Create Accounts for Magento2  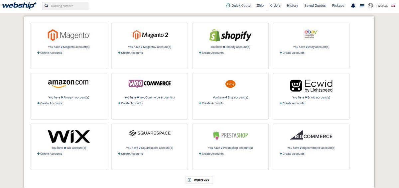point(131,53)
